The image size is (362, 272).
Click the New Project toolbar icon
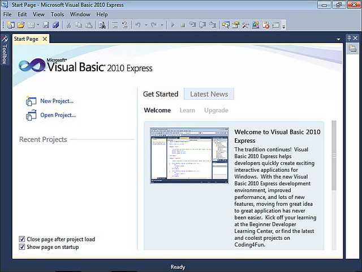[x=10, y=25]
